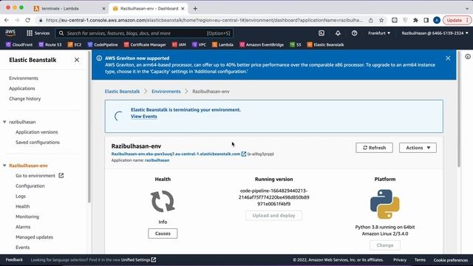Focus the AWS services search field
Viewport: 473px width, 266px height.
click(x=145, y=33)
